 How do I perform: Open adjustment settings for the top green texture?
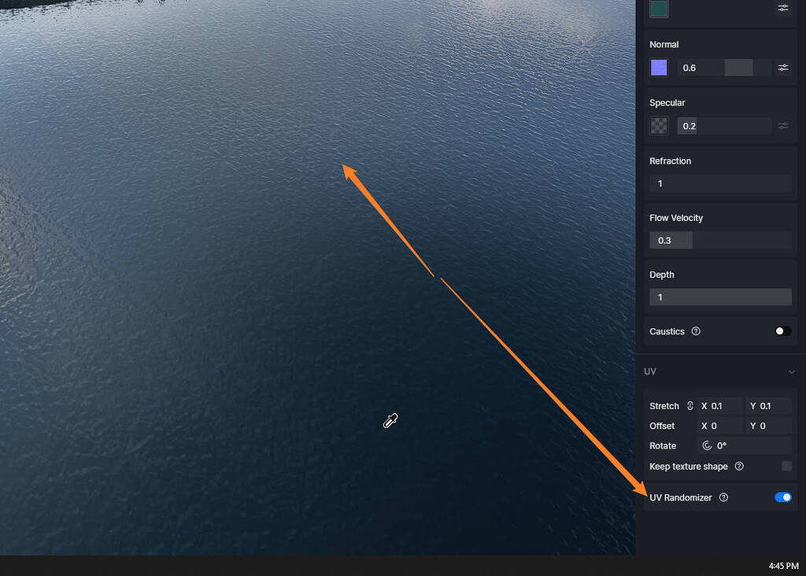point(782,7)
